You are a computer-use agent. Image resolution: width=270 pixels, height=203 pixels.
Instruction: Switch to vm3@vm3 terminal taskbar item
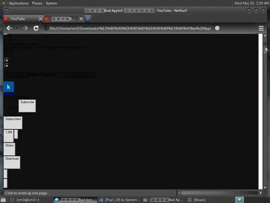click(25, 200)
